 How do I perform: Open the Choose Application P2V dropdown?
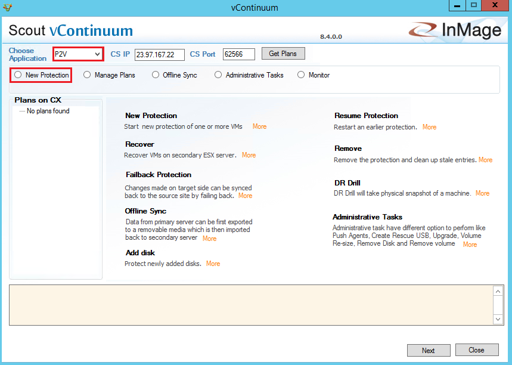pos(78,54)
